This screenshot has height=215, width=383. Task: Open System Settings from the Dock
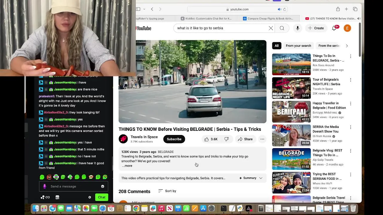(212, 208)
